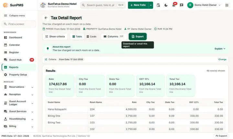This screenshot has width=233, height=139.
Task: Click the search guest, folio field
Action: coord(103,5)
